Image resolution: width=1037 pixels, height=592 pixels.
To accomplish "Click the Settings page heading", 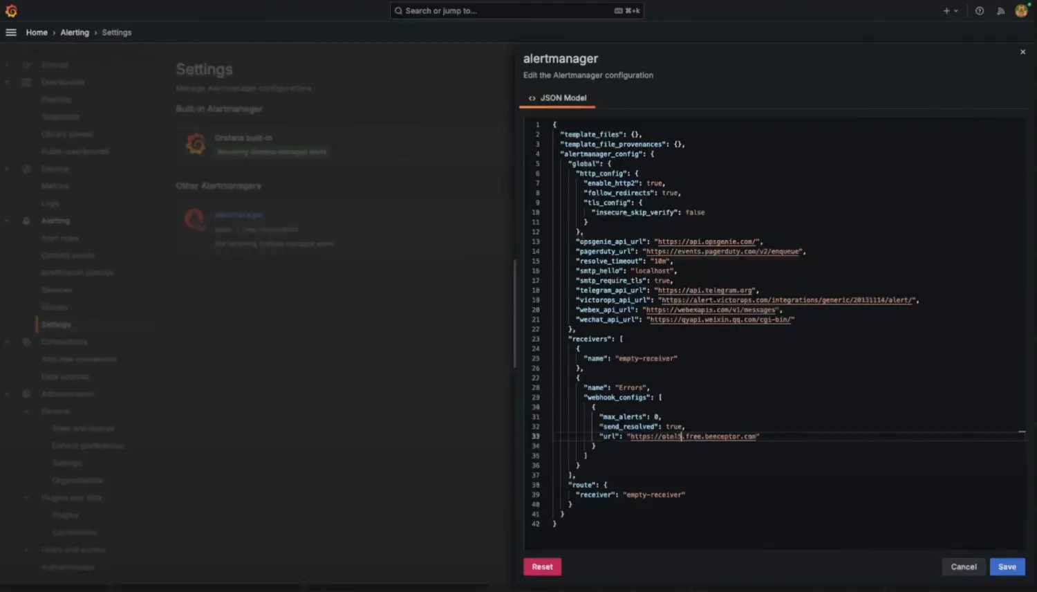I will (x=204, y=69).
